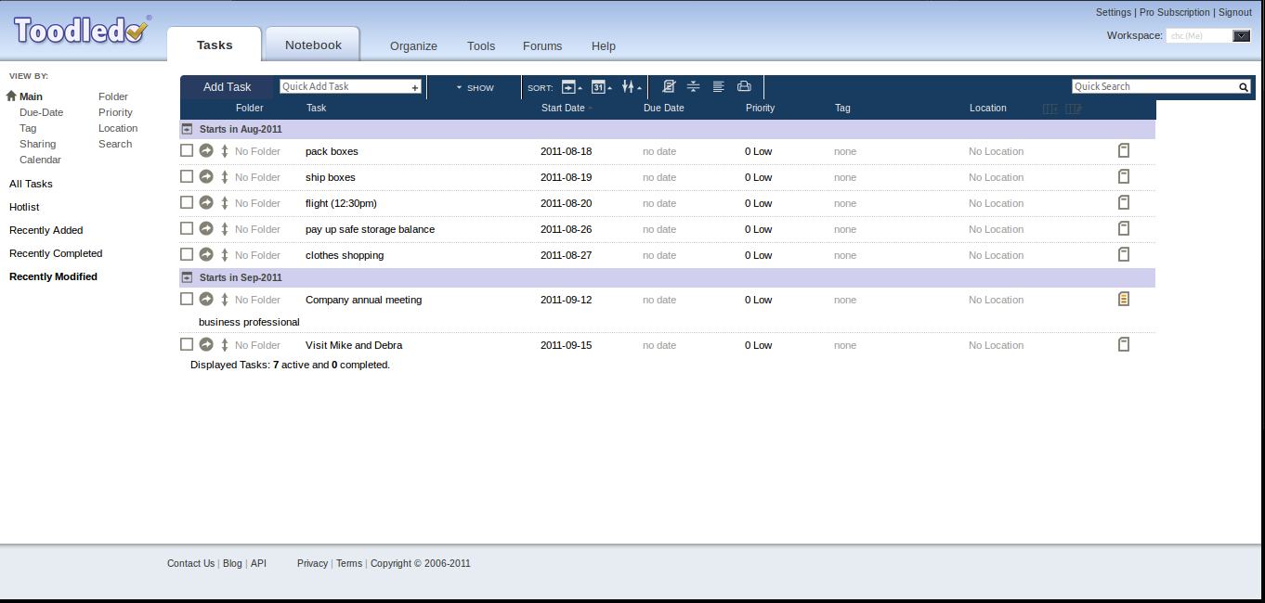The image size is (1265, 603).
Task: Click the Add Task button
Action: [x=227, y=86]
